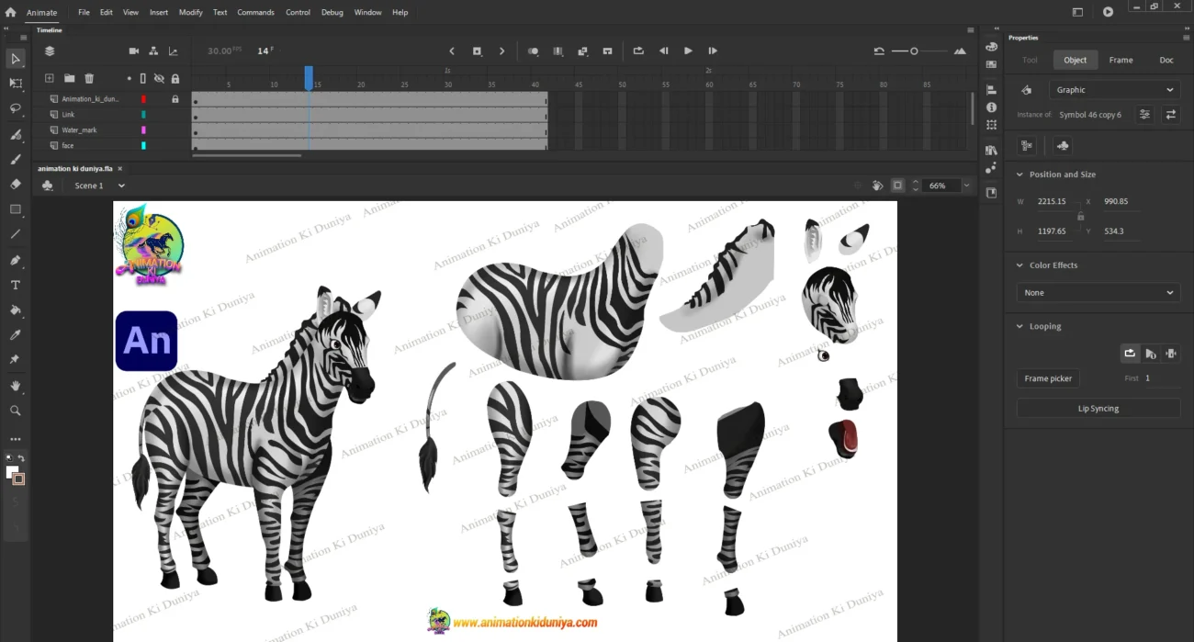
Task: Toggle lock on Animation_ki_dun layer
Action: 175,99
